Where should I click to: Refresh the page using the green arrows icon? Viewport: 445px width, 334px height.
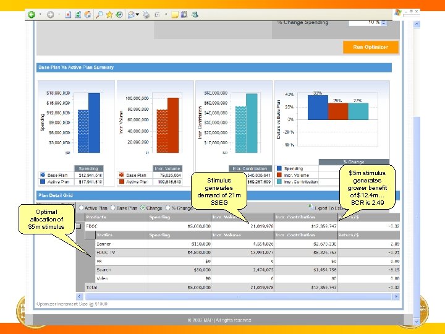78,14
